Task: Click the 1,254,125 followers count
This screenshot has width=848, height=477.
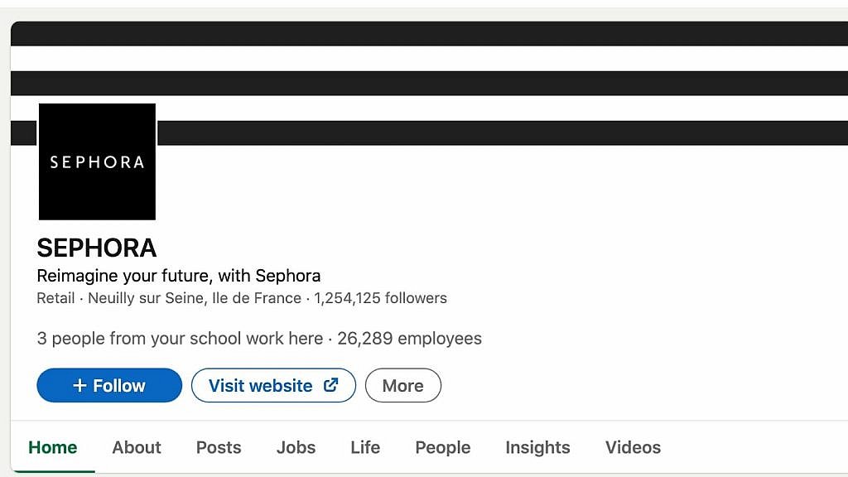Action: tap(380, 298)
